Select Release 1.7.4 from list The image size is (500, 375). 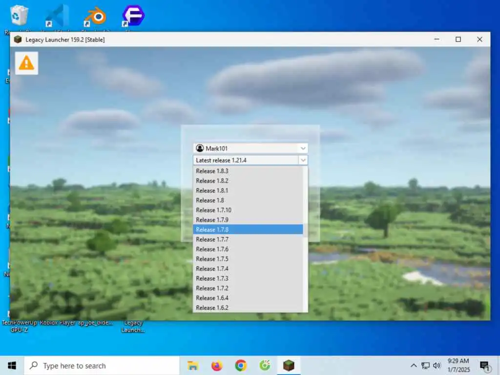[x=248, y=269]
